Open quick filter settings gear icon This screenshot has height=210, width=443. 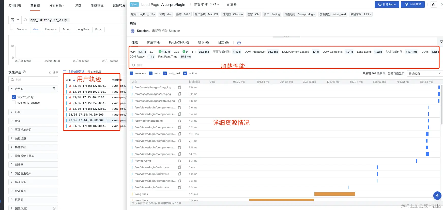click(24, 72)
